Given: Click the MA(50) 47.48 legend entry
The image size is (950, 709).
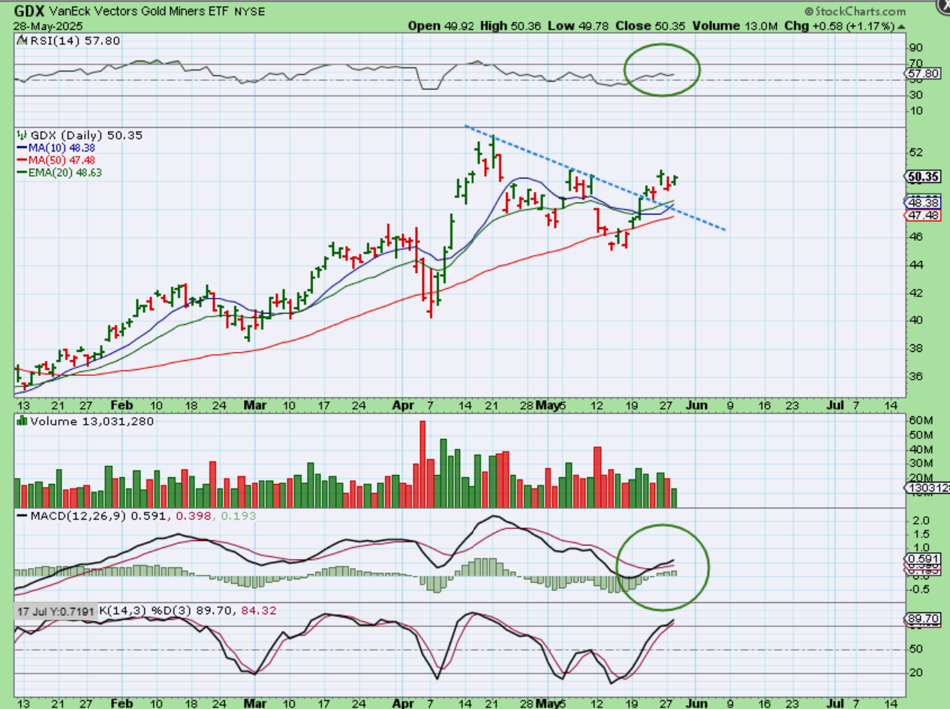Looking at the screenshot, I should click(x=56, y=160).
